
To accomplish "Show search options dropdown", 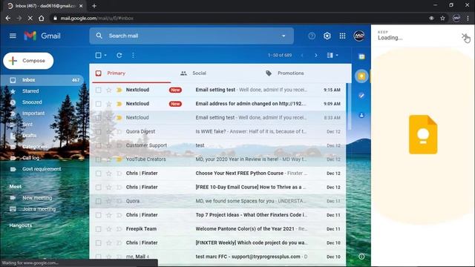I will click(284, 36).
